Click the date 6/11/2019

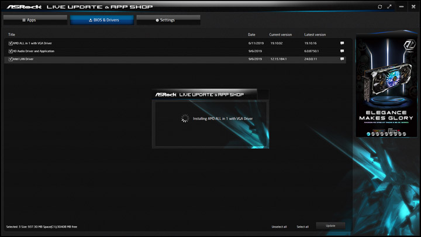click(256, 43)
